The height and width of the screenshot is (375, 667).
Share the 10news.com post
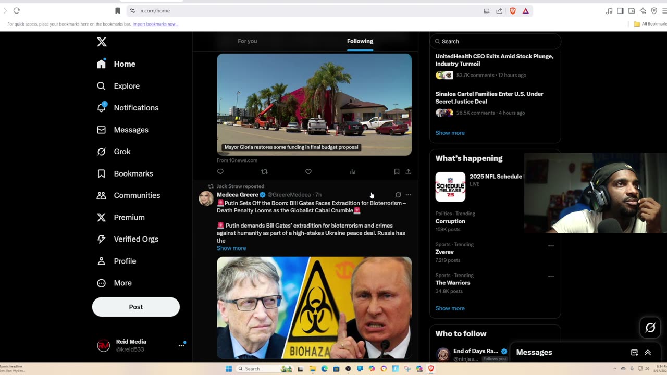click(x=409, y=171)
